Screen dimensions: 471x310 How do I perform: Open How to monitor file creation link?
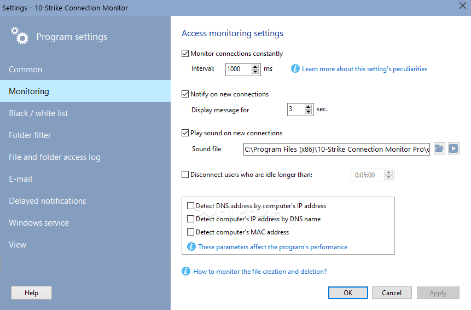pyautogui.click(x=260, y=272)
